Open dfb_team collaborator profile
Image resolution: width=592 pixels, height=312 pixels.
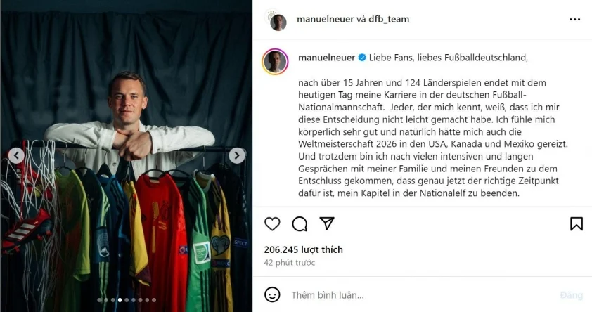(x=389, y=20)
